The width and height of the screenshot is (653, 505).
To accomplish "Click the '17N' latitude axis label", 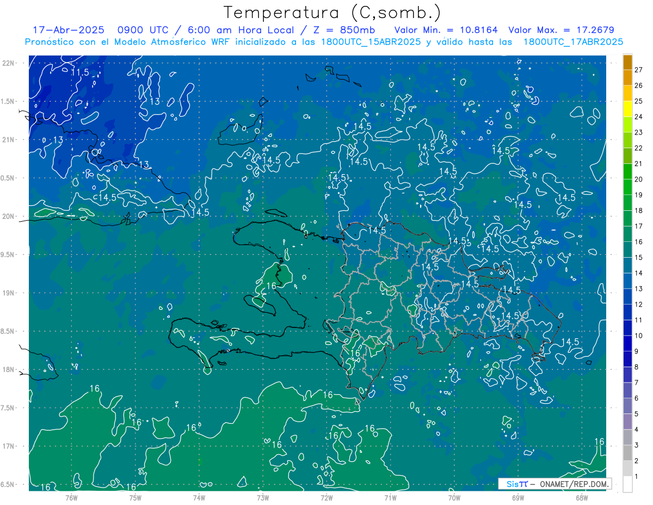I will [8, 446].
